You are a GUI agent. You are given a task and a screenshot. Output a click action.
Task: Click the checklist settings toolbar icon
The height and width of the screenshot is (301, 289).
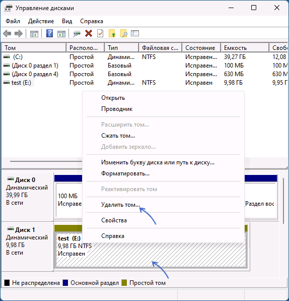tap(135, 33)
